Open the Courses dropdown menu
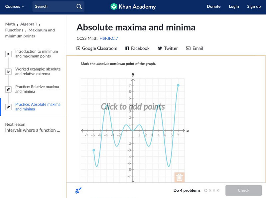Viewport: 266px width, 198px height. coord(15,6)
